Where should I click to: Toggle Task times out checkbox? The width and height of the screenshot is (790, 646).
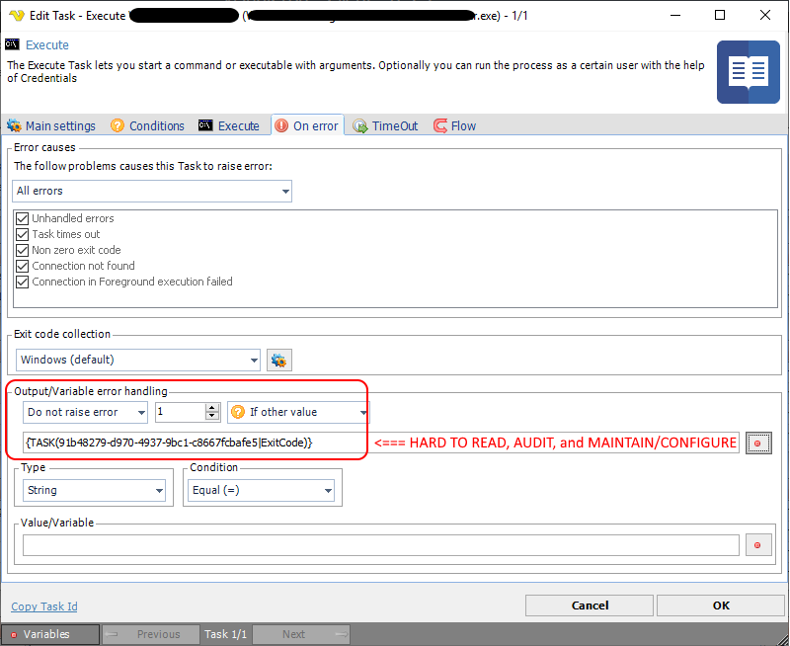pos(23,234)
